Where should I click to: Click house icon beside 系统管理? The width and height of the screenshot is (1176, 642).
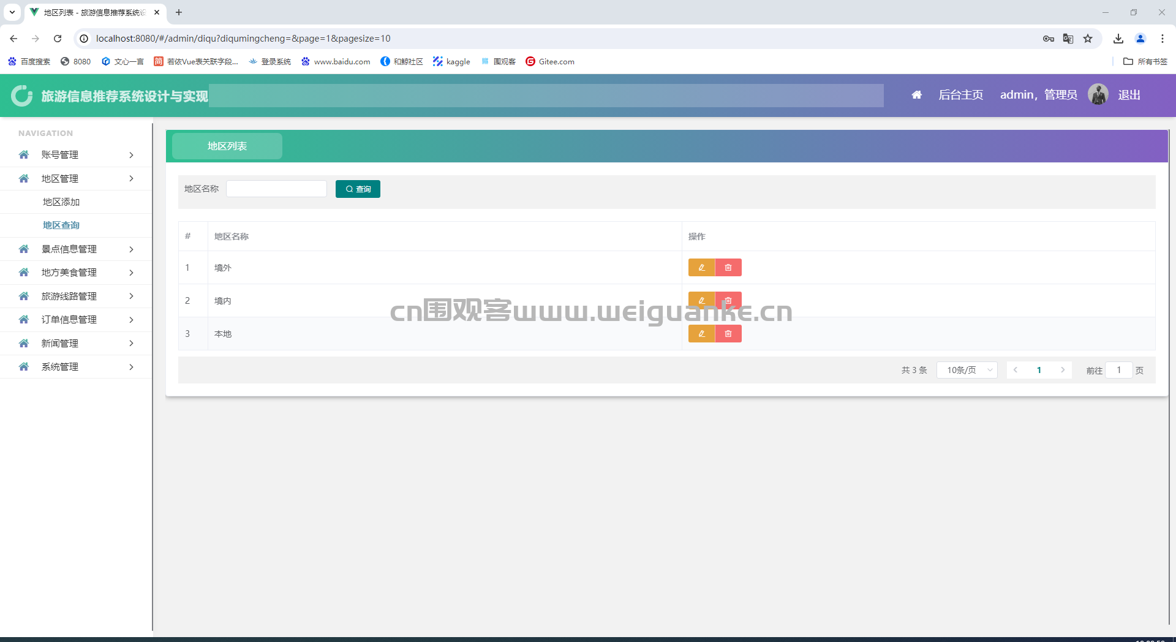pyautogui.click(x=24, y=367)
